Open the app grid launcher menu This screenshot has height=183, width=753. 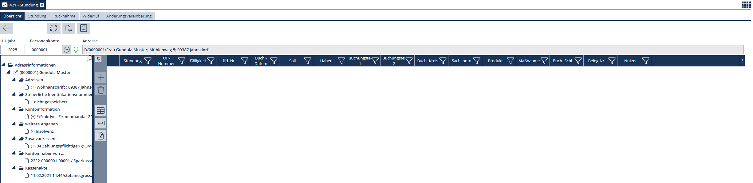point(746,5)
